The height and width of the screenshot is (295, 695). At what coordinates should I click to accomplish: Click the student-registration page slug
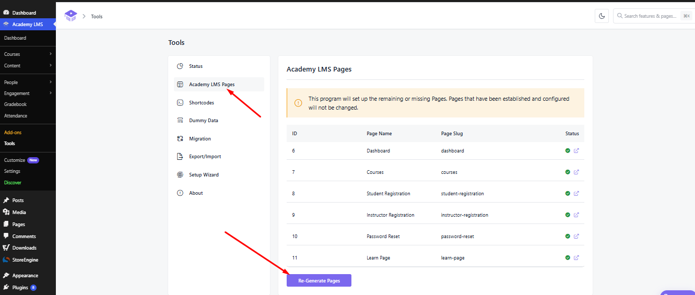(462, 194)
